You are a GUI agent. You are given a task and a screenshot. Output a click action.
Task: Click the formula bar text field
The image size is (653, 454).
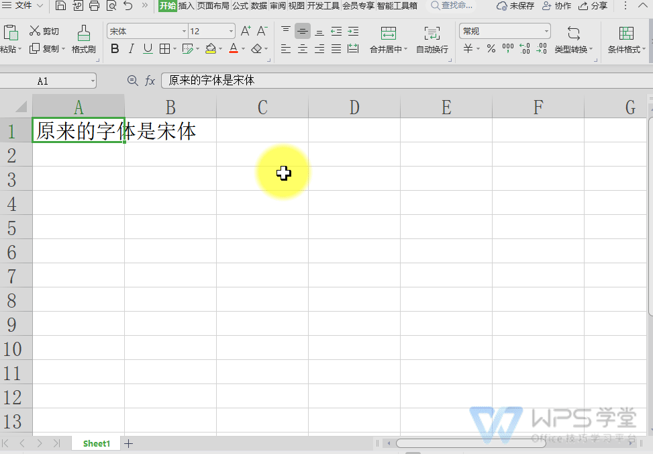click(407, 81)
